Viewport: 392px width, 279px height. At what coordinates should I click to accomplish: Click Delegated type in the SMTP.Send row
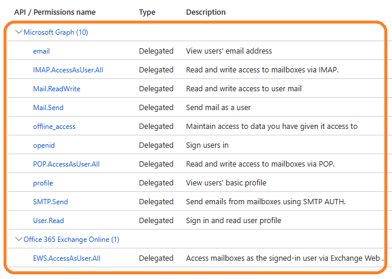click(x=156, y=202)
